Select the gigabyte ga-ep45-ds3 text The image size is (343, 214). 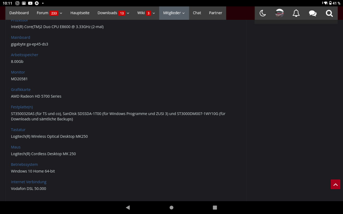pos(29,44)
